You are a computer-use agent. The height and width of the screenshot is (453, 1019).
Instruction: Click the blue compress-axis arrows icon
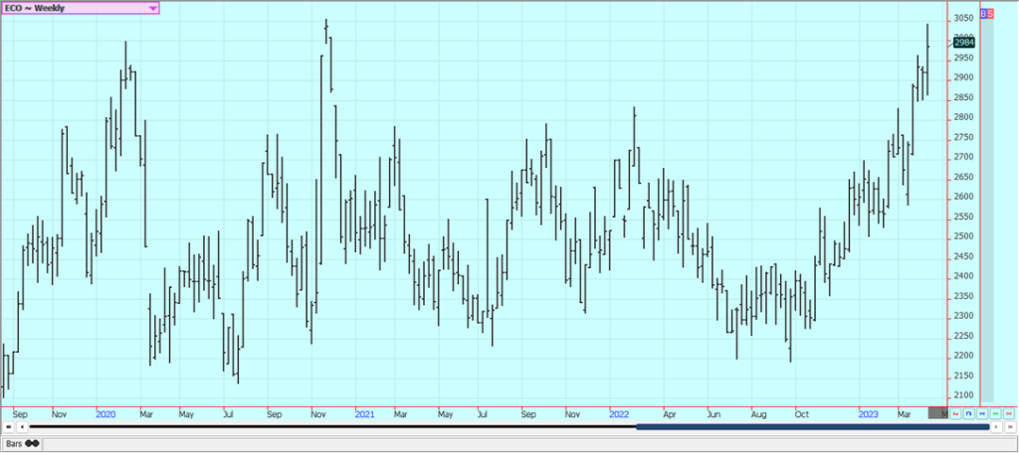pyautogui.click(x=982, y=413)
